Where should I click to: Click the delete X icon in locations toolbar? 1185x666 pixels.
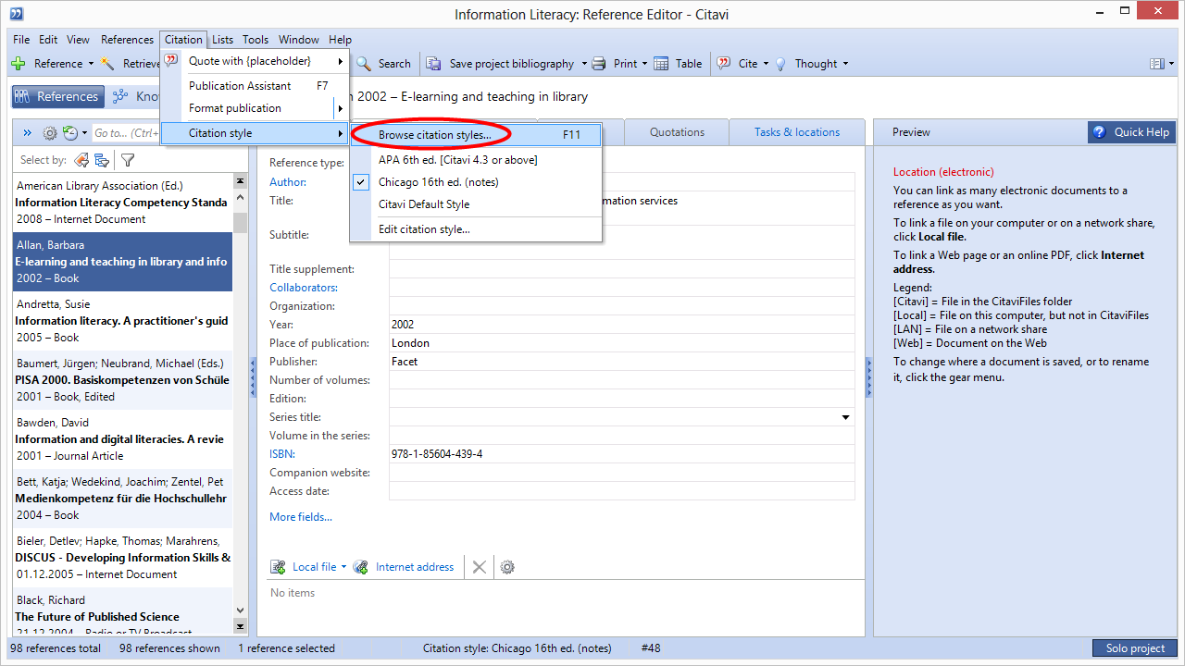click(x=479, y=567)
